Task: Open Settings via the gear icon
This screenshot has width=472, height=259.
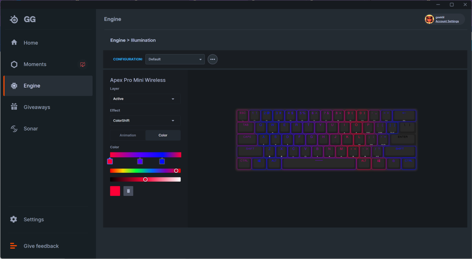Action: [x=14, y=219]
